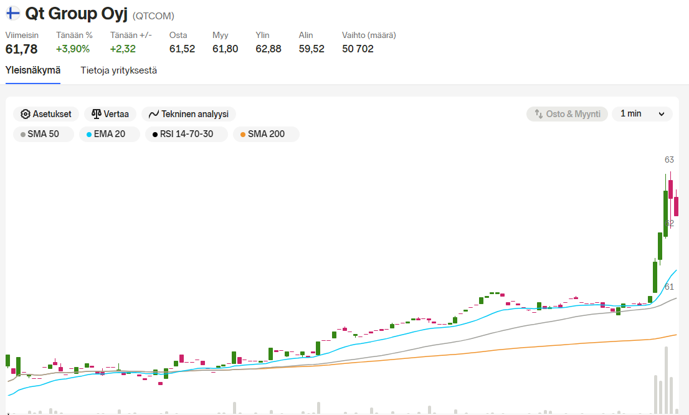This screenshot has height=415, width=689.
Task: Click the Vertaa compare button
Action: click(110, 114)
